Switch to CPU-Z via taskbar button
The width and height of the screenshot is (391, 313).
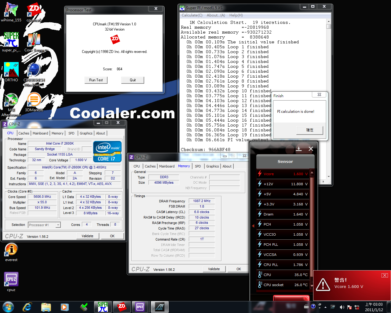(x=140, y=307)
